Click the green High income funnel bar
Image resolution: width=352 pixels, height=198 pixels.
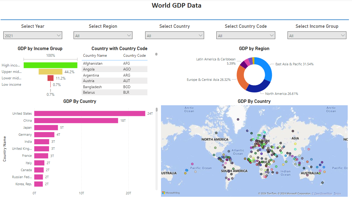[x=51, y=65]
